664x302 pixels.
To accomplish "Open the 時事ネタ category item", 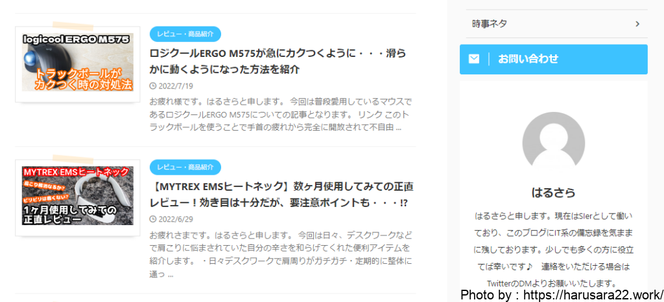I will tap(554, 24).
